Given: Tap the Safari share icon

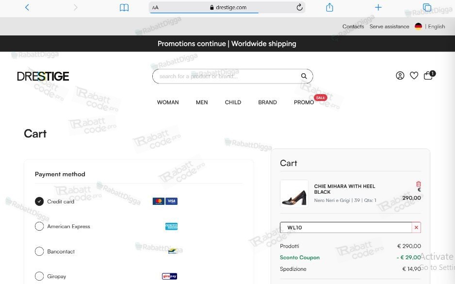Looking at the screenshot, I should point(329,7).
